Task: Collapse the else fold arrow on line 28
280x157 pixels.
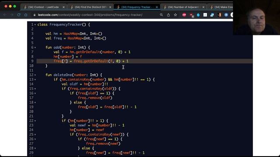Action: pyautogui.click(x=35, y=148)
